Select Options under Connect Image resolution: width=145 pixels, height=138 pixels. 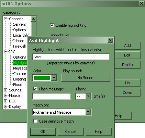click(x=20, y=30)
